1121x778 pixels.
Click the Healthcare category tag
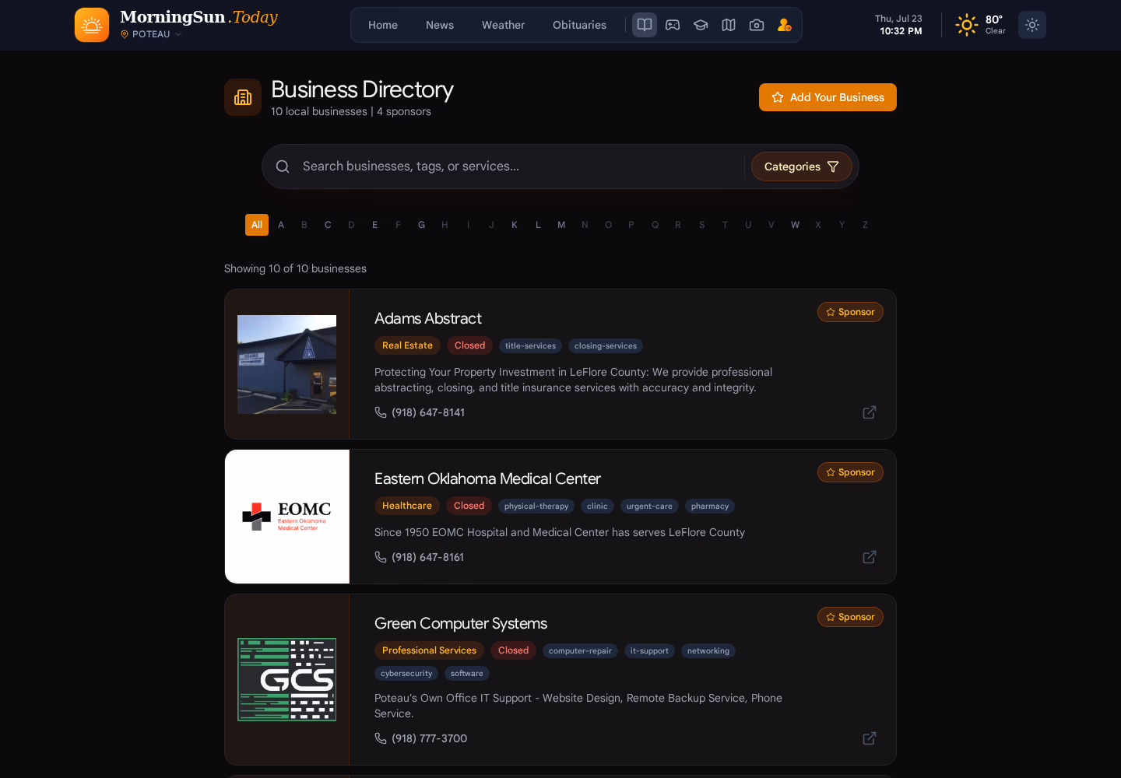click(x=407, y=506)
